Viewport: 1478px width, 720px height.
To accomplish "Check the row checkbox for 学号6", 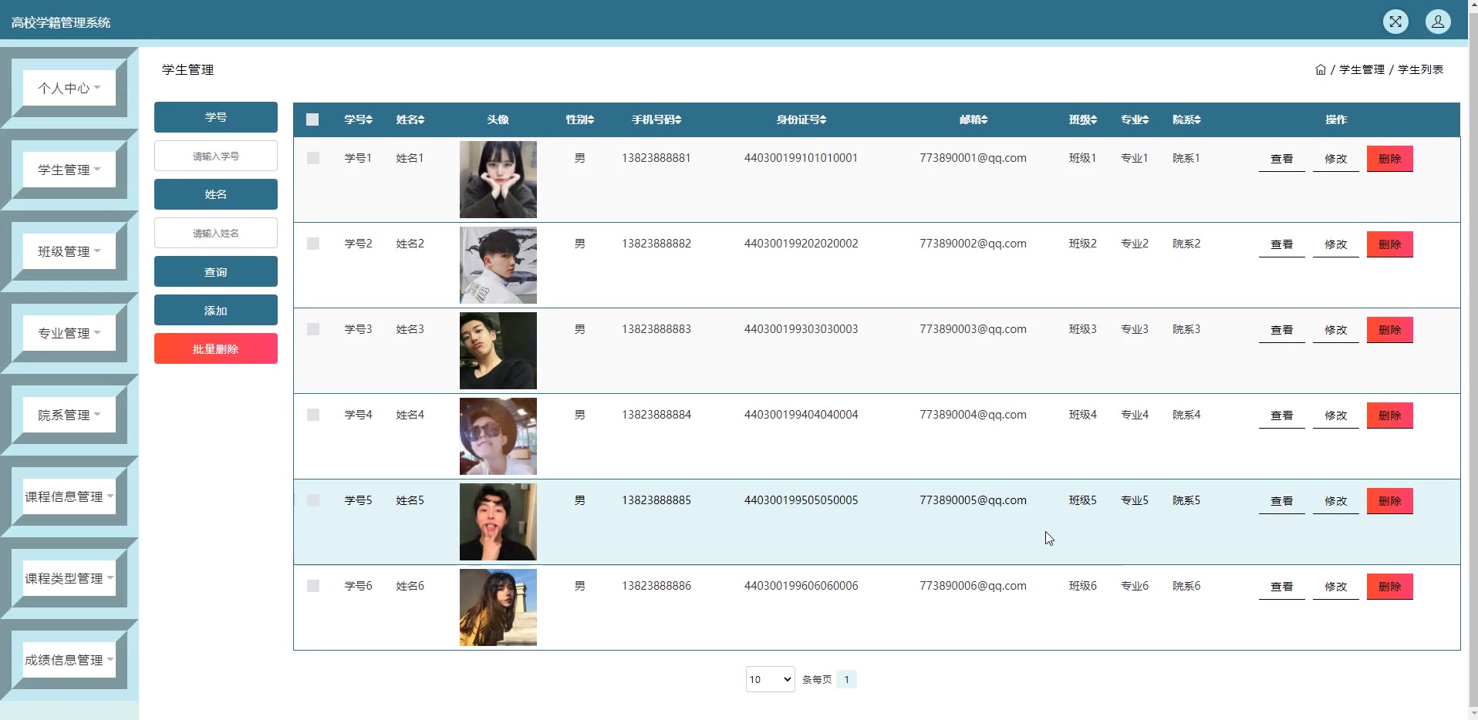I will pyautogui.click(x=313, y=586).
